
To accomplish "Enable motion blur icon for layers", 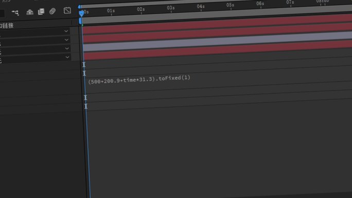I will click(x=52, y=11).
